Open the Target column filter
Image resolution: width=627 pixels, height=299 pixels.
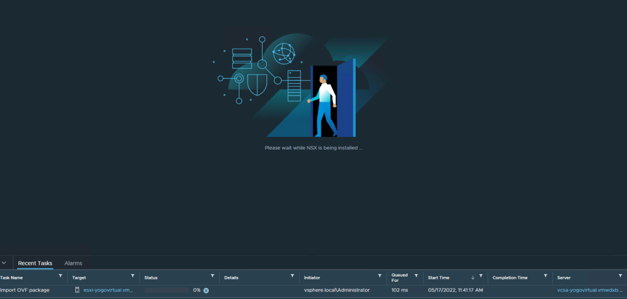click(133, 276)
